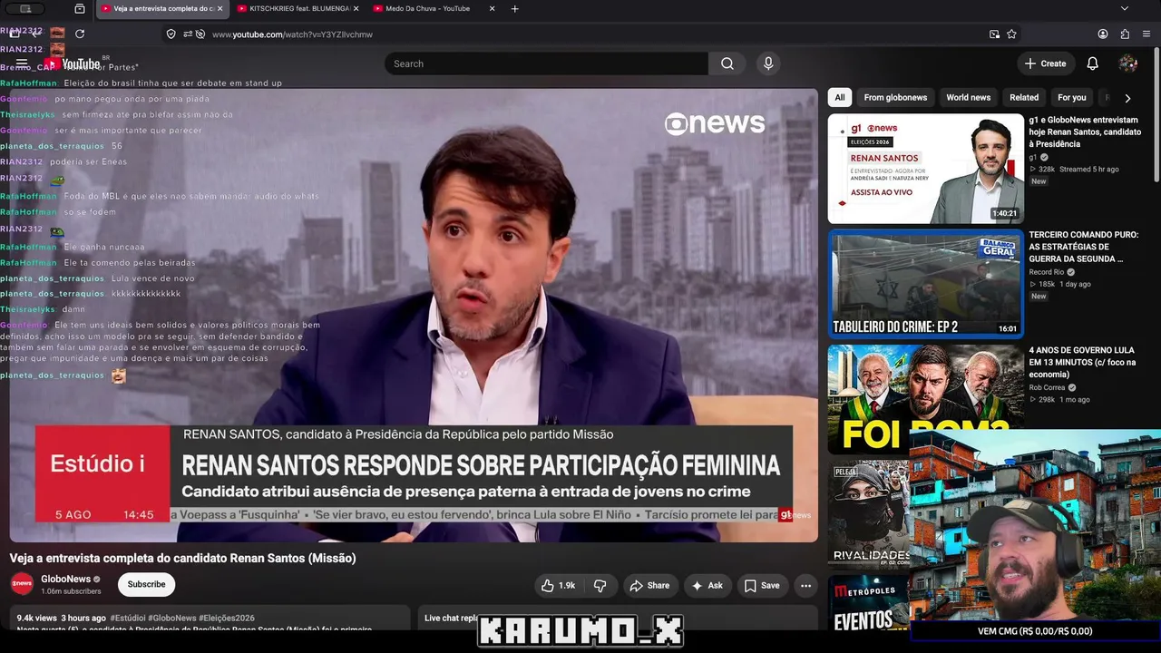The height and width of the screenshot is (653, 1161).
Task: Select the From globonews chip
Action: coord(895,98)
